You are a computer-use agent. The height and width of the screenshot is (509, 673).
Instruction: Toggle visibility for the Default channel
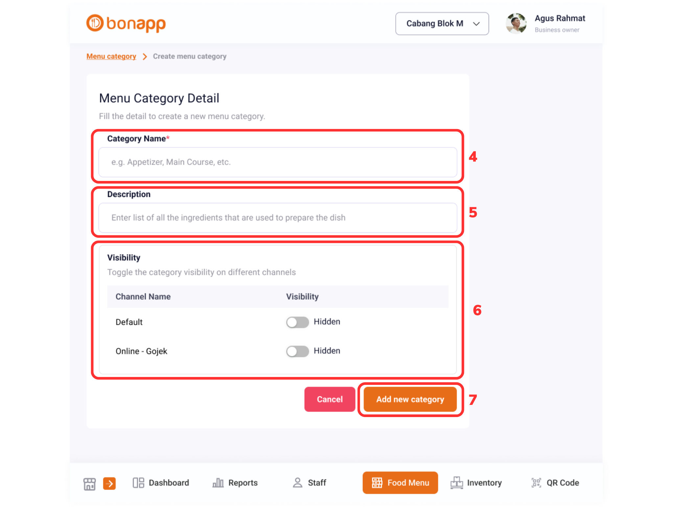tap(297, 322)
